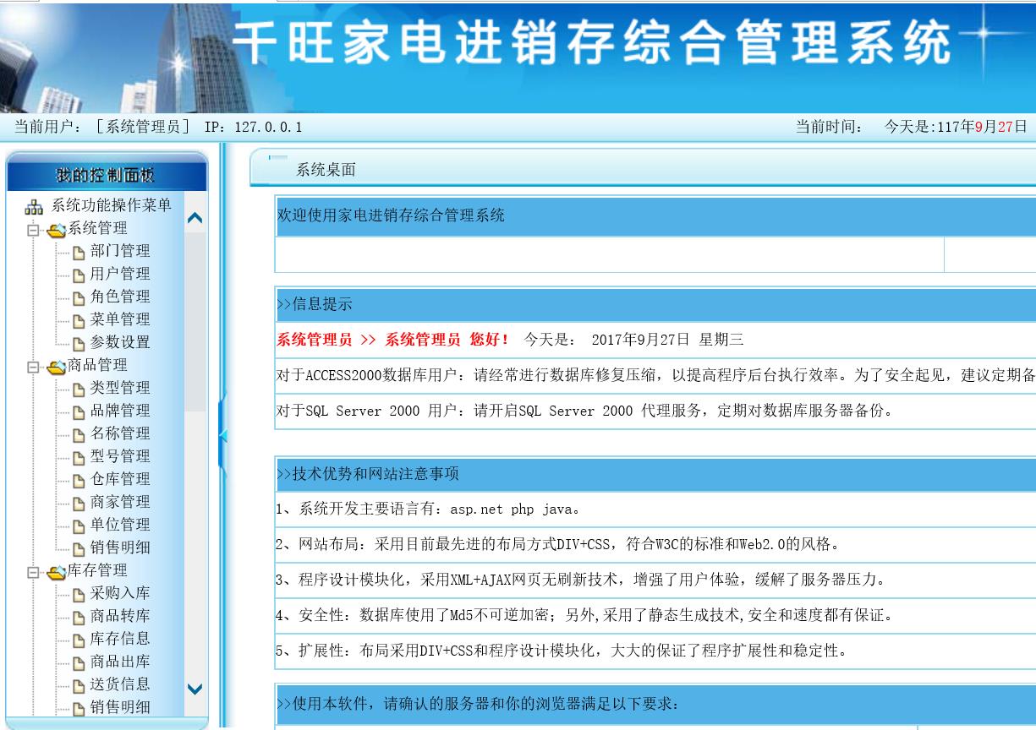The image size is (1036, 730).
Task: Click the folder icon beside 库存管理
Action: pos(57,571)
